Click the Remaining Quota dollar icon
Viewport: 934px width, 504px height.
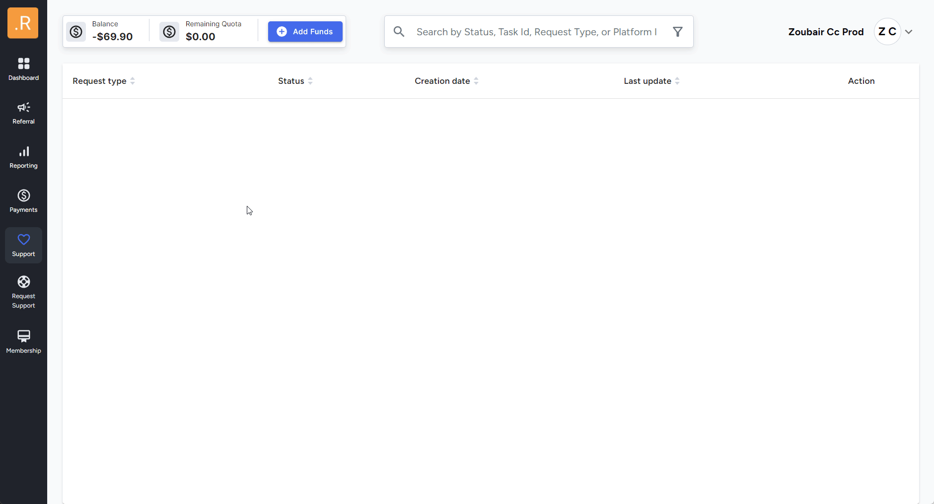tap(169, 32)
